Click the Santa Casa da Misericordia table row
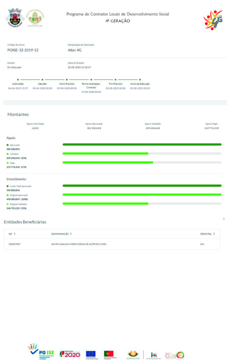The width and height of the screenshot is (227, 360). point(112,244)
